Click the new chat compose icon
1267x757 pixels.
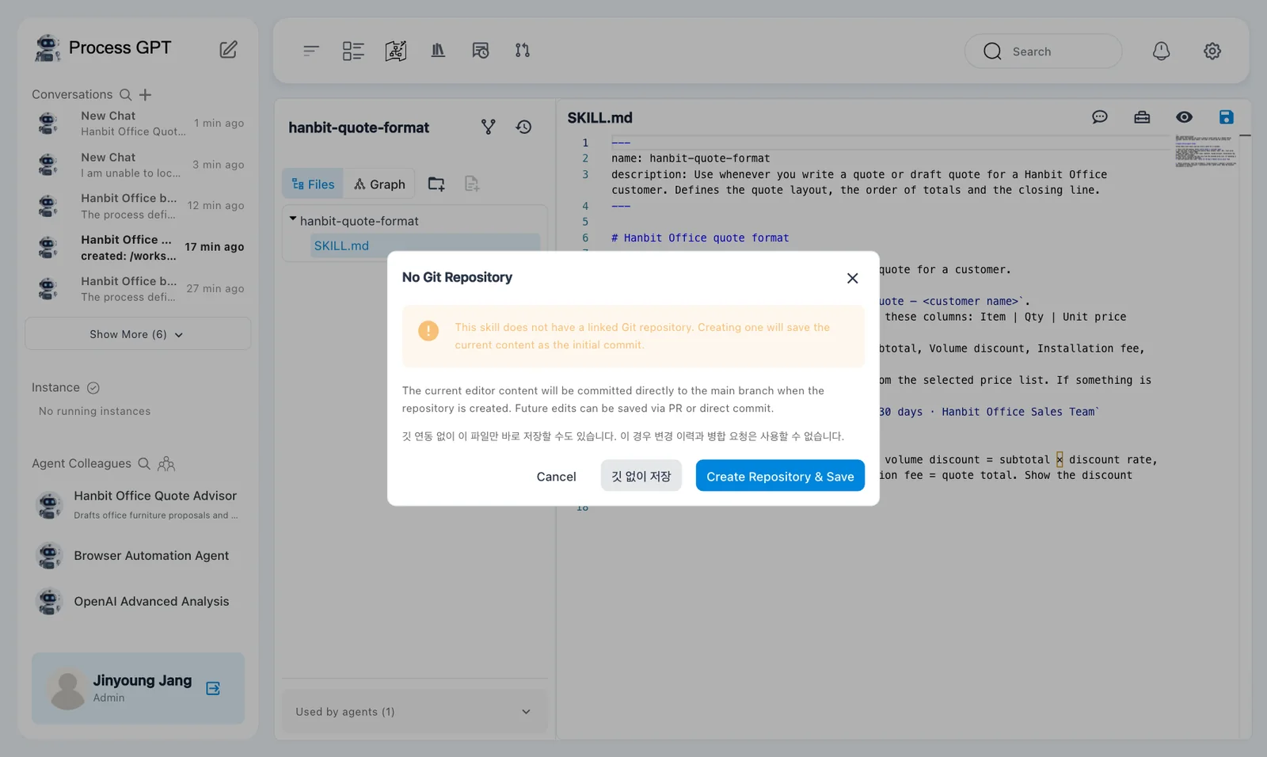pyautogui.click(x=228, y=49)
